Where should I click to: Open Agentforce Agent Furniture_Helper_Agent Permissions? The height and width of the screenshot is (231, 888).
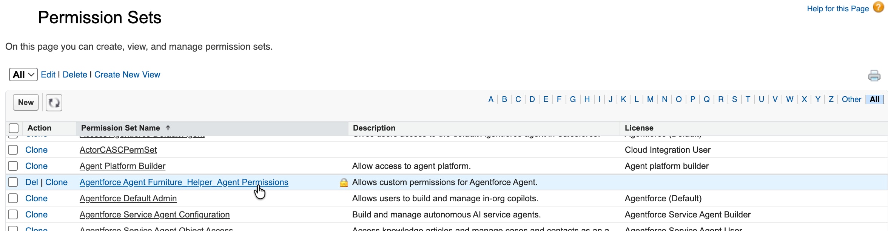pos(184,182)
